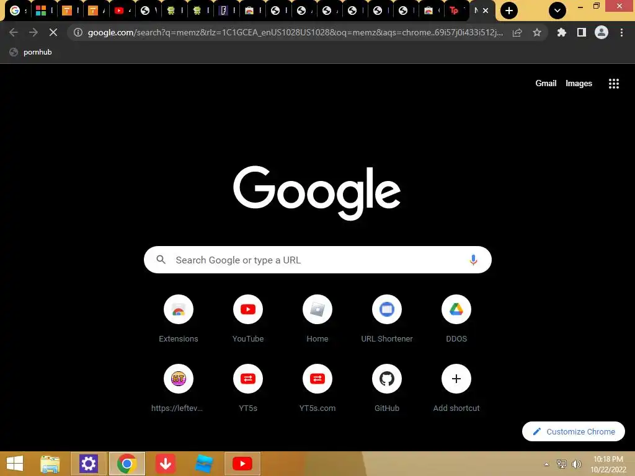Show hidden system tray icons
635x476 pixels.
pos(546,464)
